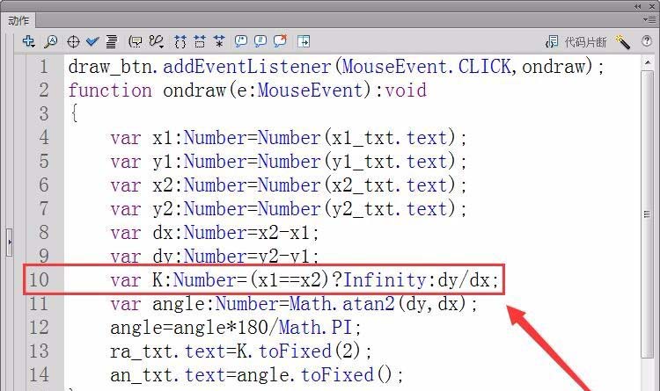Click the opening brace on line 3
The image size is (660, 391).
click(74, 113)
